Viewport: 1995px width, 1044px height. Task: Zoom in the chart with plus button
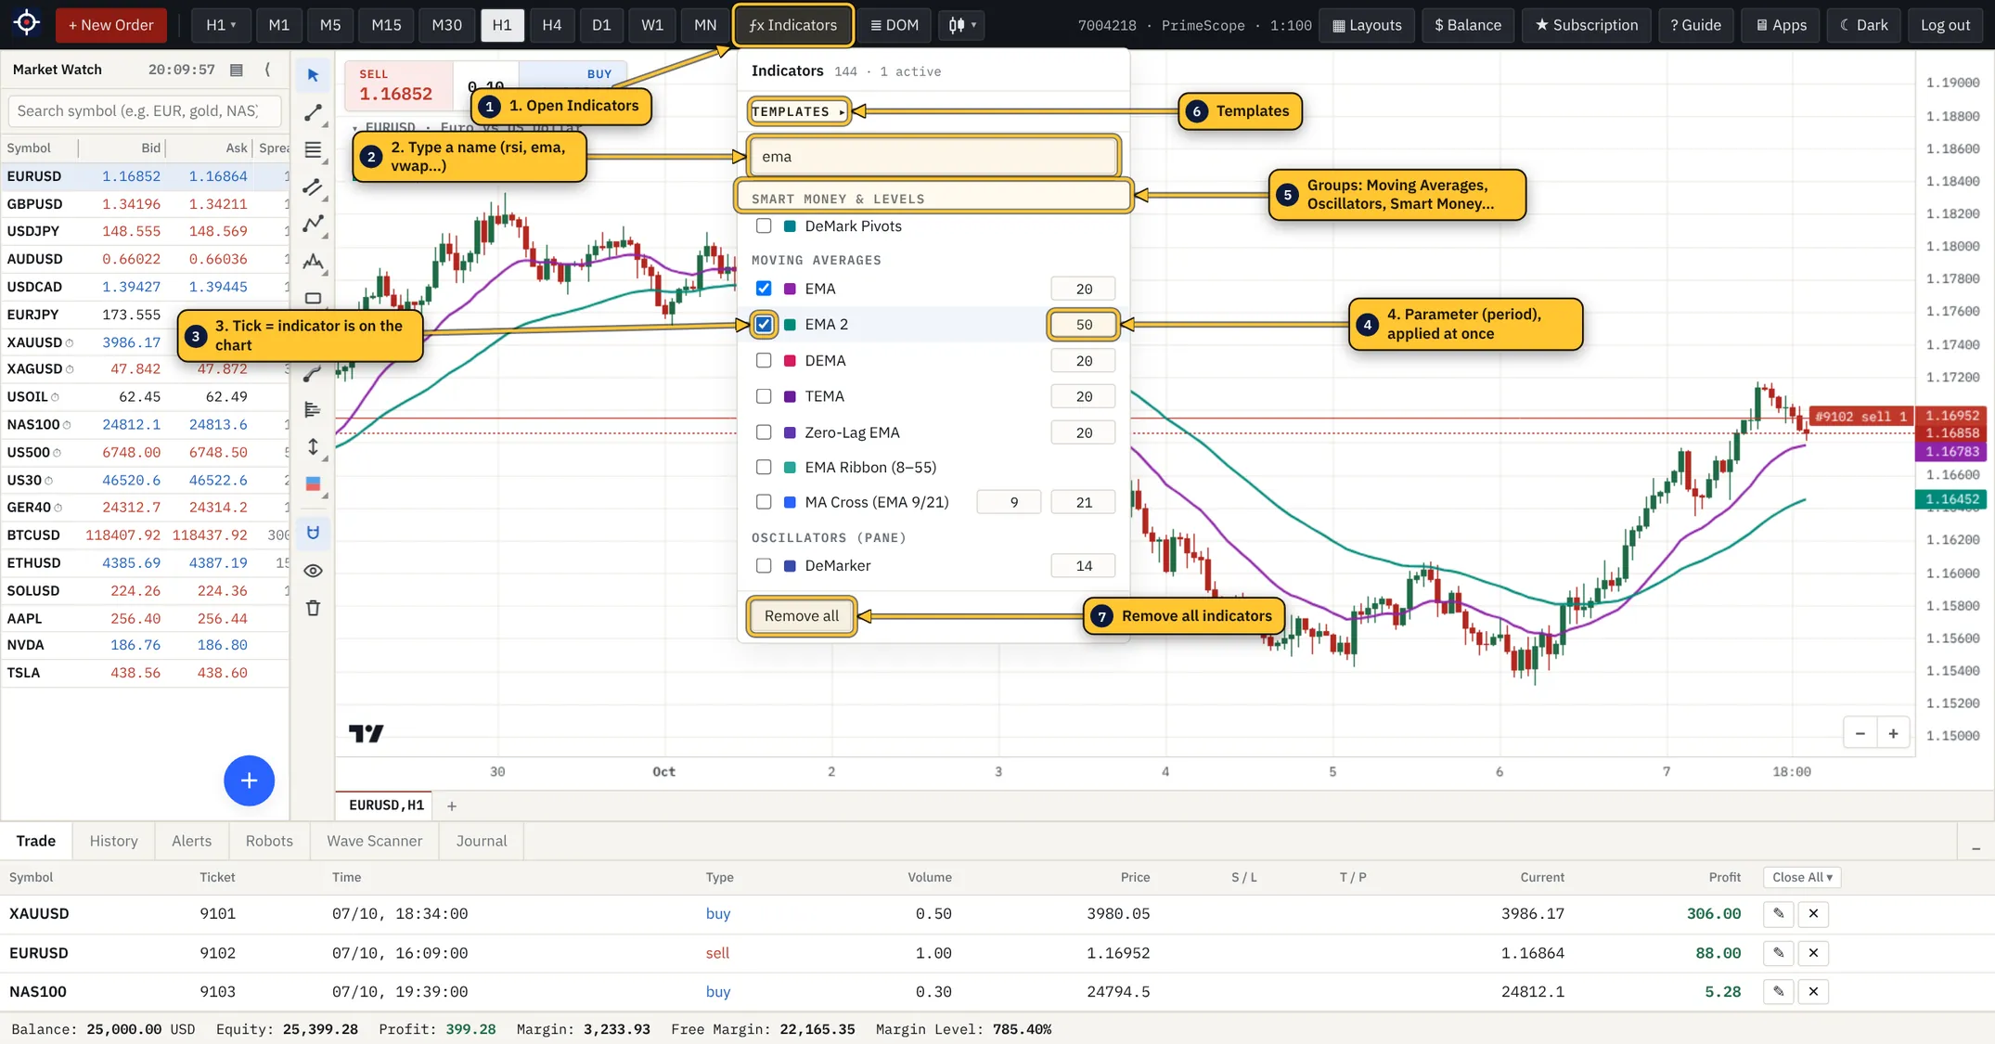click(x=1893, y=734)
